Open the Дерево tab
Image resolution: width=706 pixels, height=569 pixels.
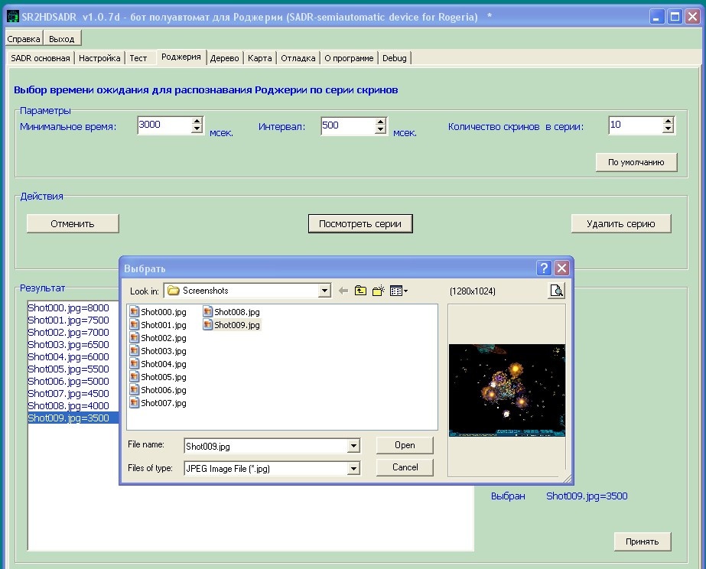point(224,58)
